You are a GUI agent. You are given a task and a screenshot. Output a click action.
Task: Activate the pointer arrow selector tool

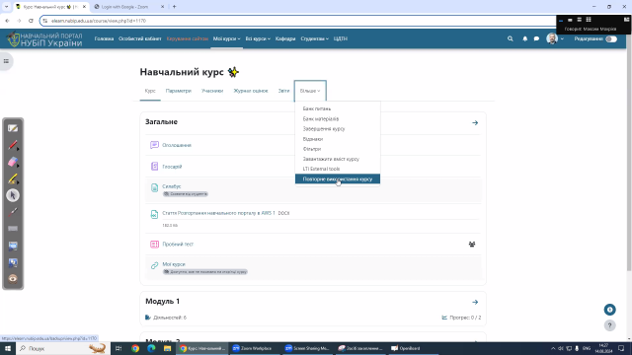click(13, 195)
